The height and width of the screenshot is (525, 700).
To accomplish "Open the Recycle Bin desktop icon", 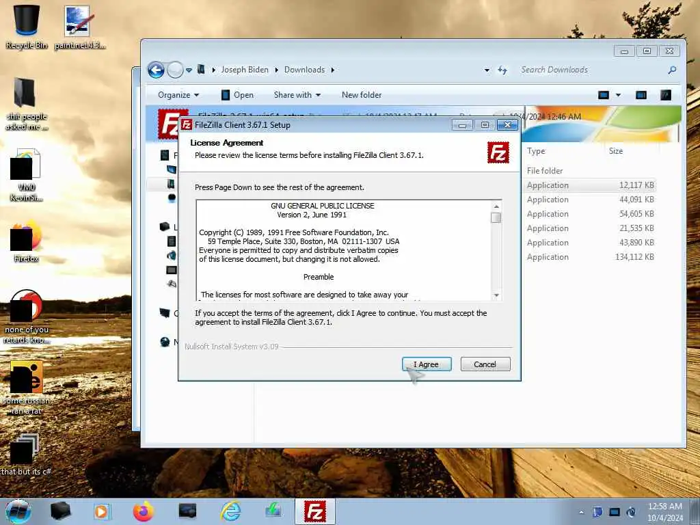I will [x=27, y=27].
